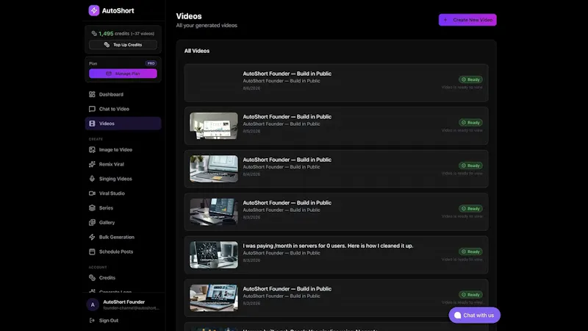Open Build in Public title dated 8/5/2026

[287, 117]
